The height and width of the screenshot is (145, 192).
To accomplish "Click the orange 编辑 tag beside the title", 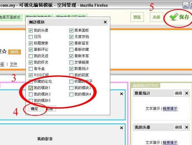I will click(14, 52).
